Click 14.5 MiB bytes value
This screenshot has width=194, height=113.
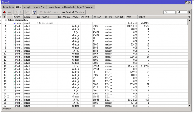click(132, 66)
